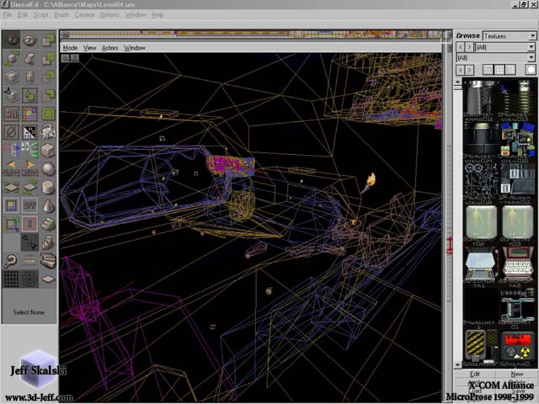Build a flat sheet brush

(48, 279)
